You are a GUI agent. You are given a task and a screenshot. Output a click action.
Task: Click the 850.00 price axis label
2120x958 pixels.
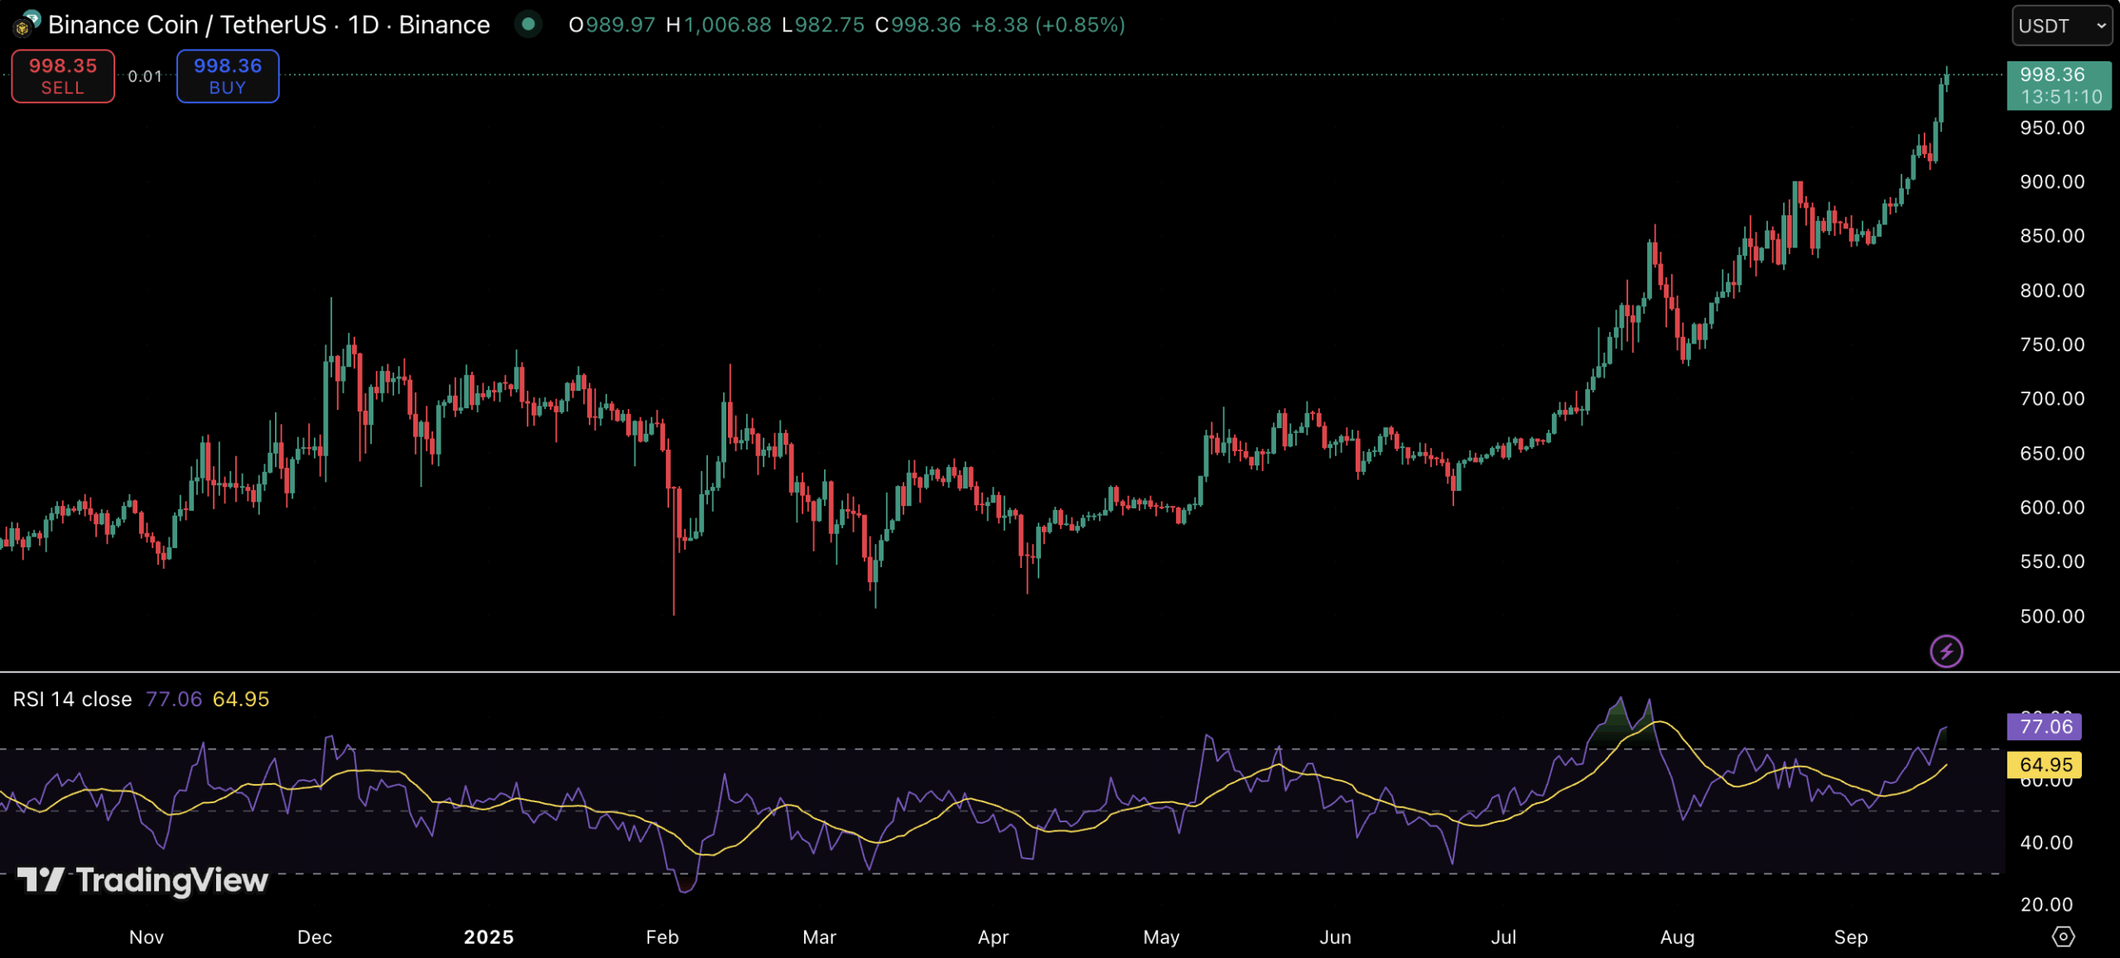(2052, 236)
